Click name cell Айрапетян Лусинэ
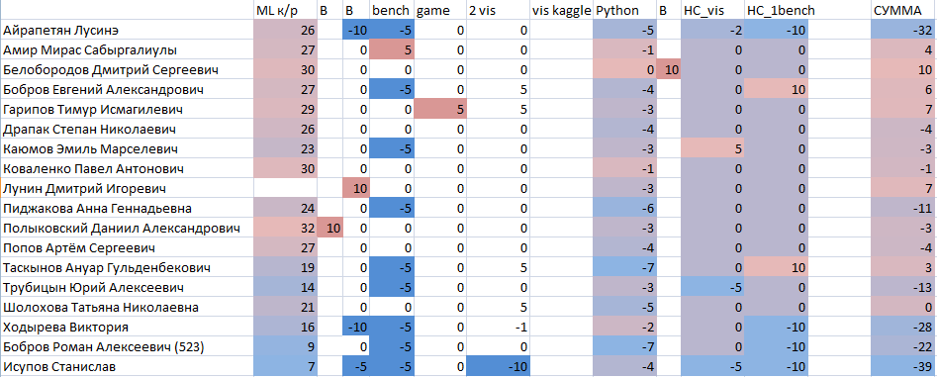 point(127,30)
